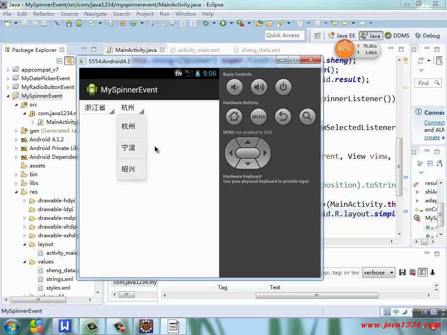Viewport: 447px width, 335px height.
Task: Click the DPAD center button in emulator
Action: coord(248,153)
